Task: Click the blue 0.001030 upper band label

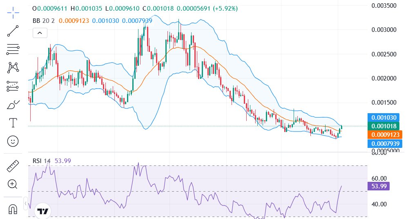Action: (384, 117)
